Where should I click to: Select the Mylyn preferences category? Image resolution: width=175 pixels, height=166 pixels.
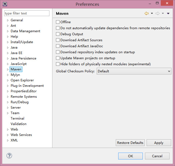coord(15,75)
